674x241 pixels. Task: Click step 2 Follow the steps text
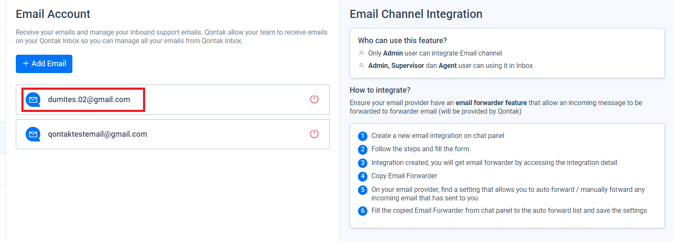pos(420,149)
